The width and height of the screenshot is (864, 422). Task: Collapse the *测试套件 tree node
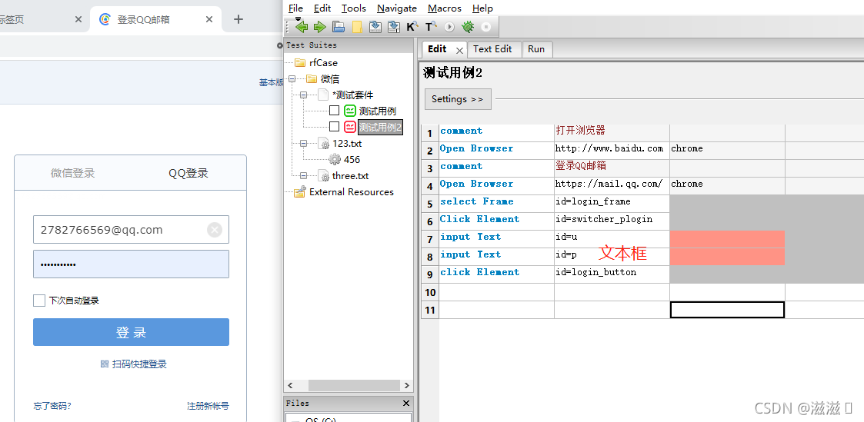304,95
